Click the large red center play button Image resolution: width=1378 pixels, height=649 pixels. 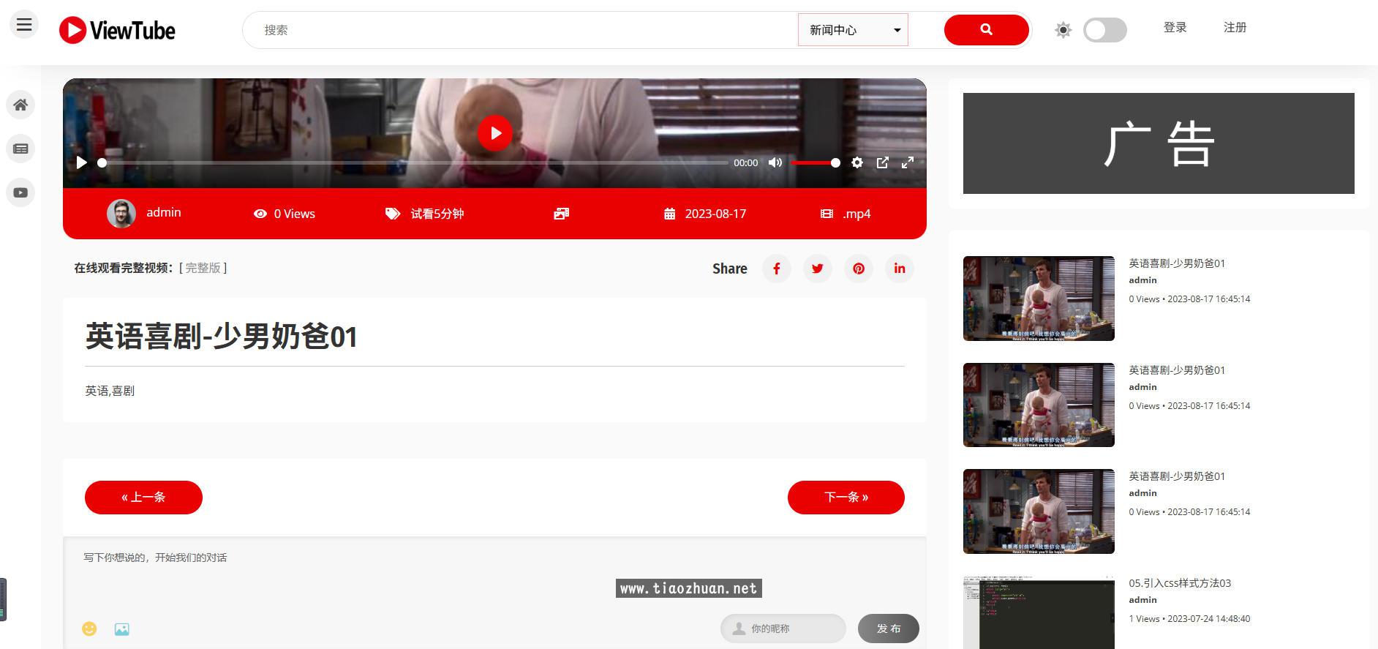tap(495, 133)
